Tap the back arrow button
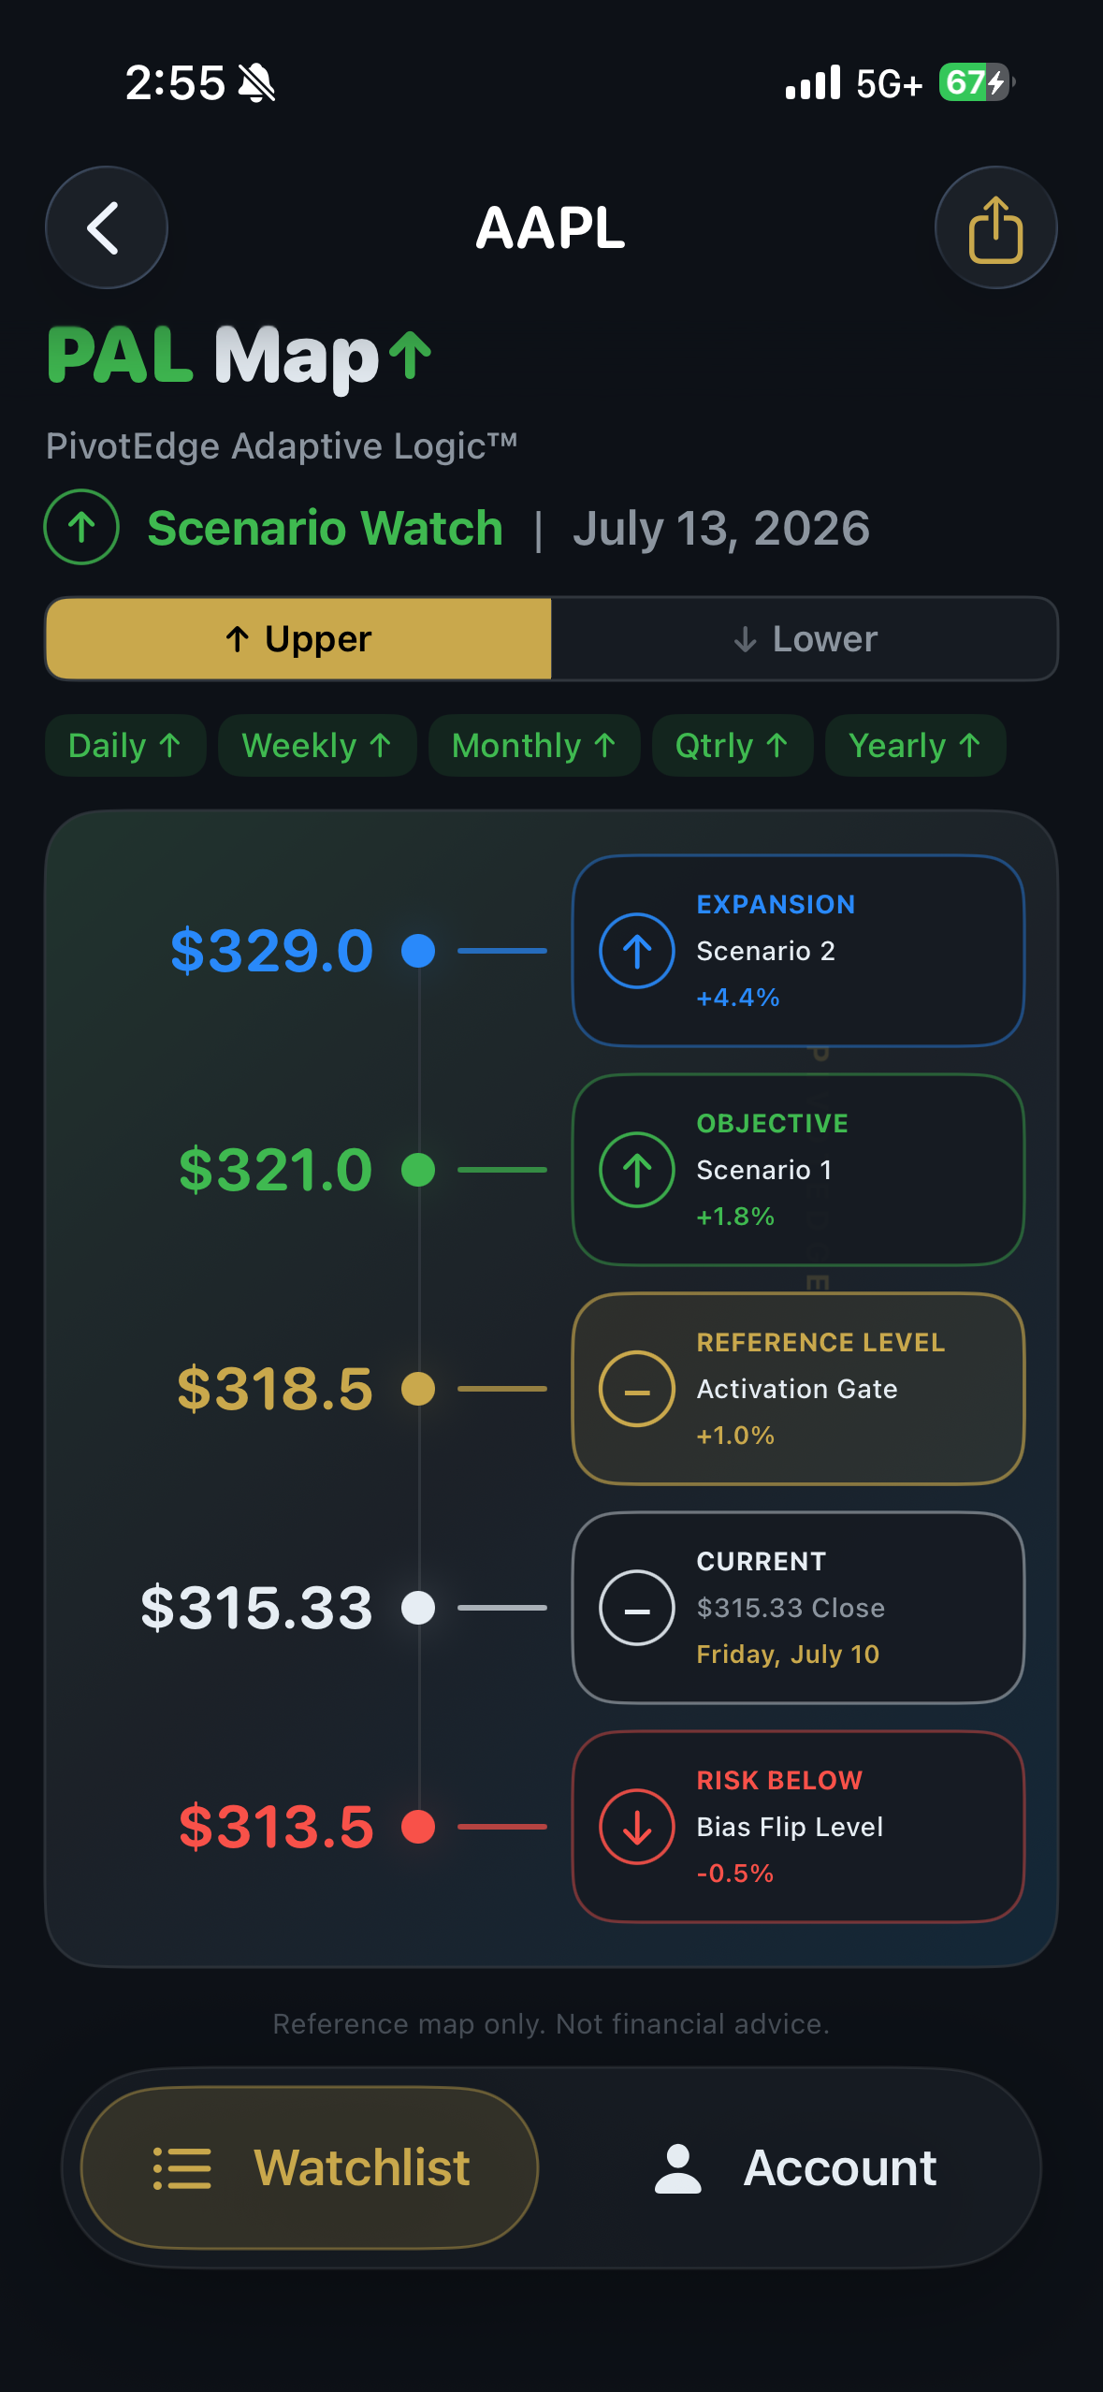 click(x=107, y=227)
